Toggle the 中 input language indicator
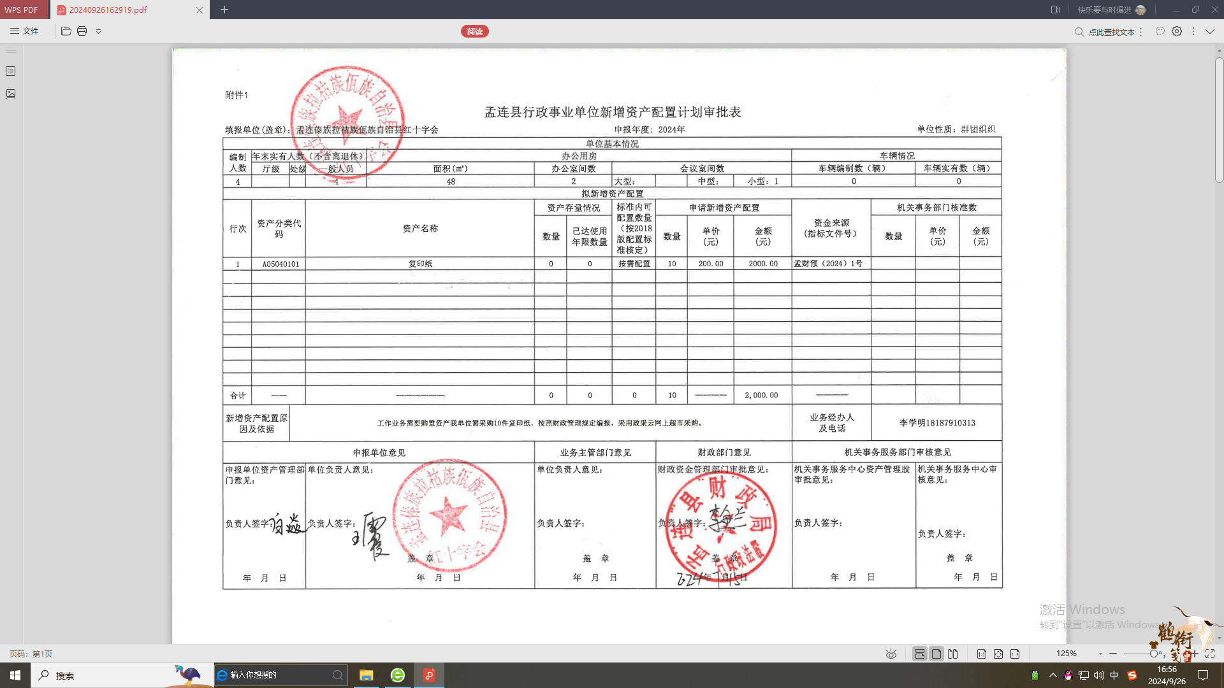The height and width of the screenshot is (688, 1224). click(1114, 675)
